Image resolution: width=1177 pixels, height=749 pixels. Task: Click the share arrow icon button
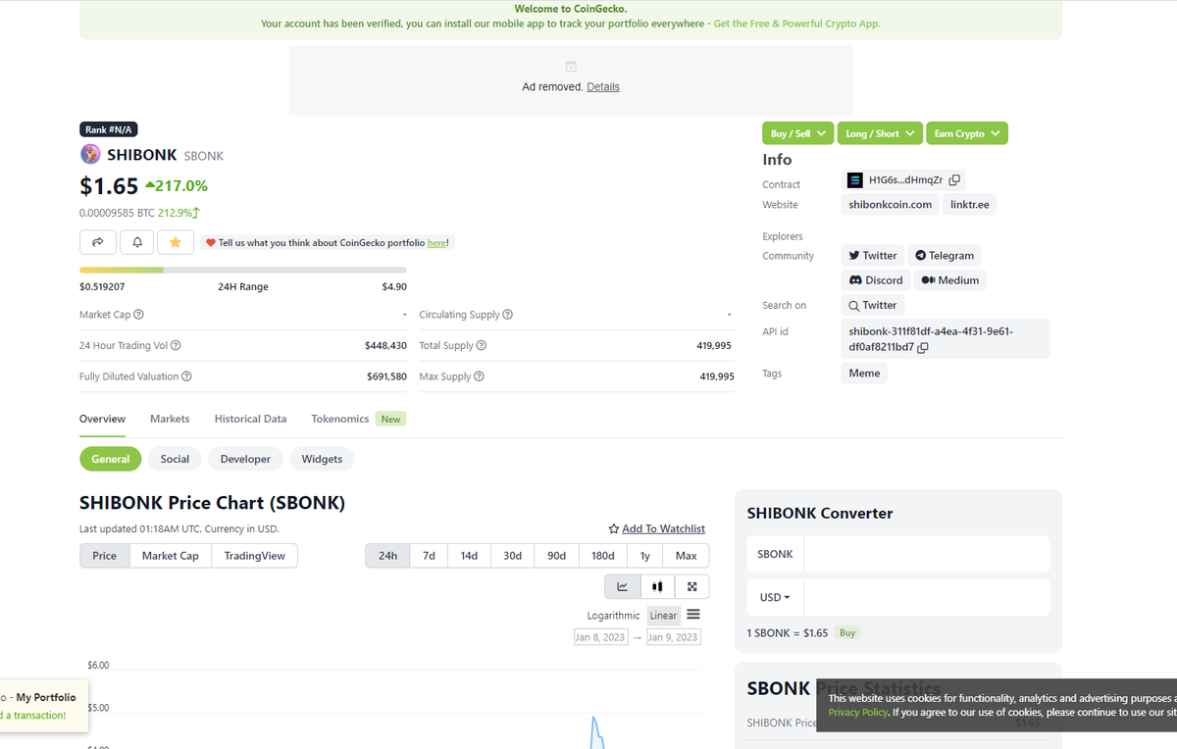click(x=98, y=241)
